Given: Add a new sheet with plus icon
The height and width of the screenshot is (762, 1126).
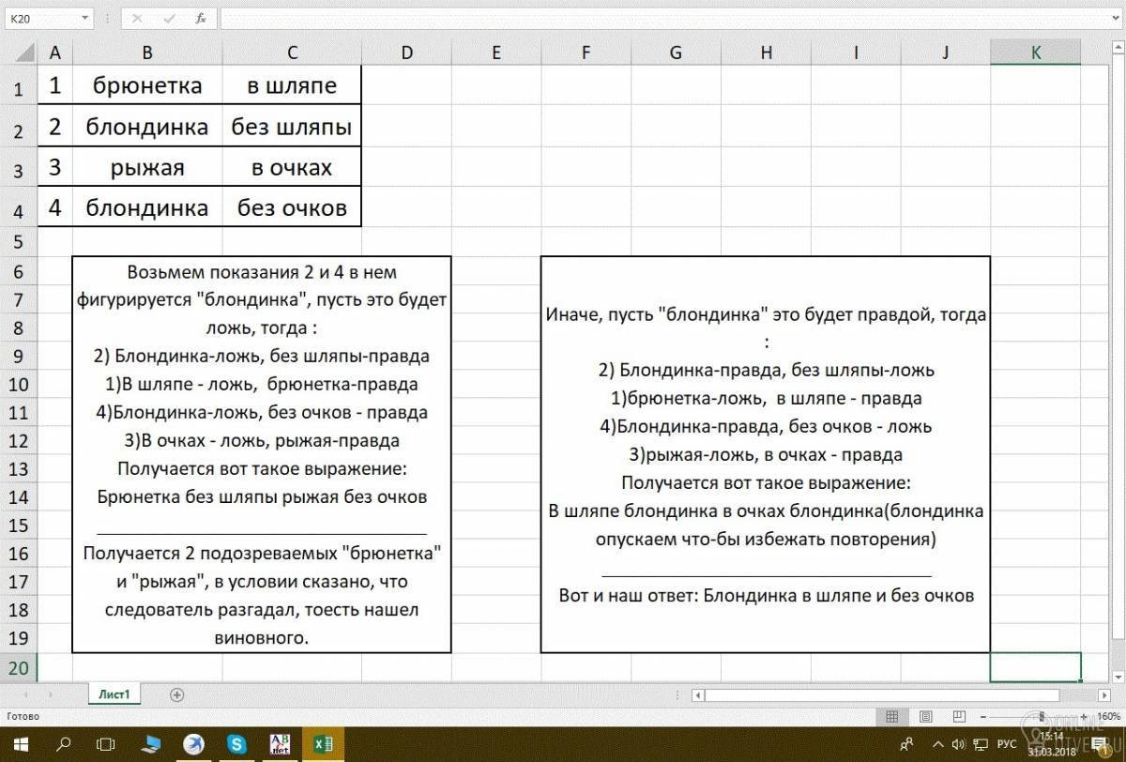Looking at the screenshot, I should tap(176, 694).
